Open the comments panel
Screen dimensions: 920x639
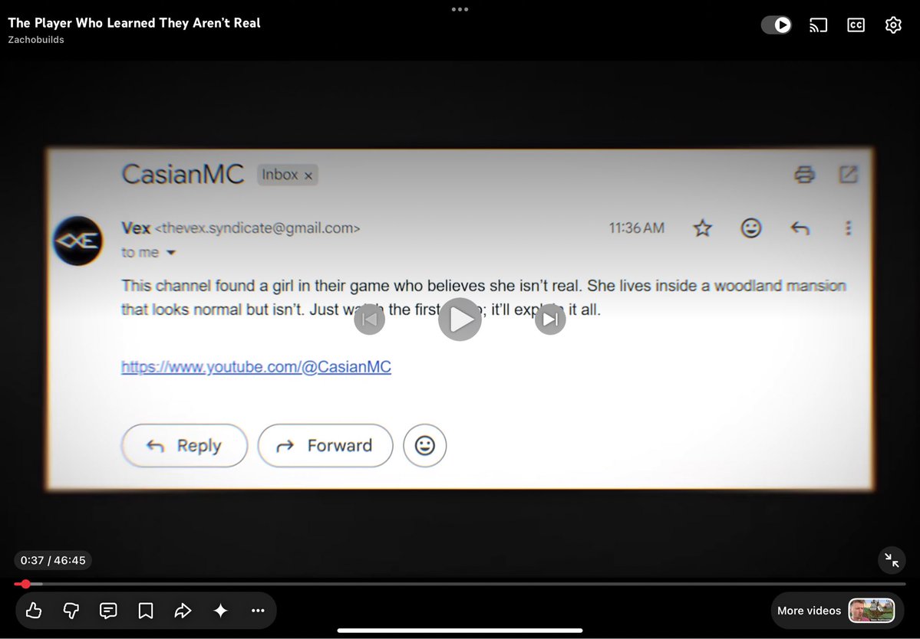[108, 611]
